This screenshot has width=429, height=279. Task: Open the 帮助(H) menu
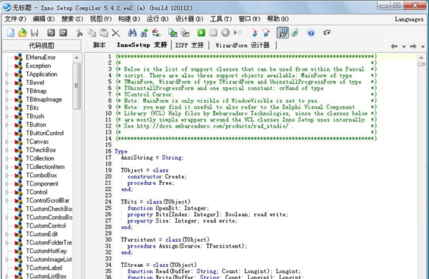point(277,19)
